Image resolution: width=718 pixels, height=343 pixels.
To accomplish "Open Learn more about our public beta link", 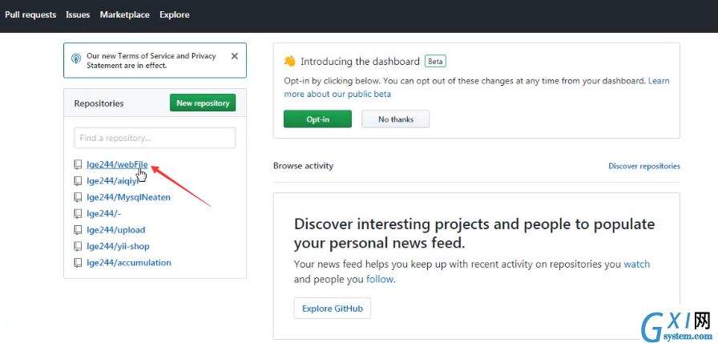I will click(x=337, y=94).
